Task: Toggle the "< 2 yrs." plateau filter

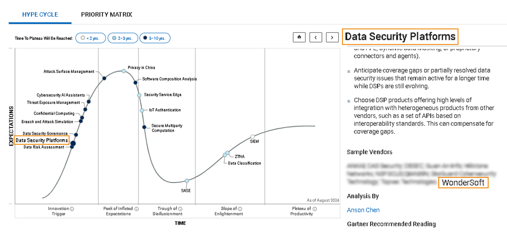Action: coord(90,38)
